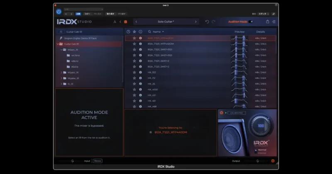Toggle the blue plugin power bypass button
The height and width of the screenshot is (174, 332).
pyautogui.click(x=59, y=12)
